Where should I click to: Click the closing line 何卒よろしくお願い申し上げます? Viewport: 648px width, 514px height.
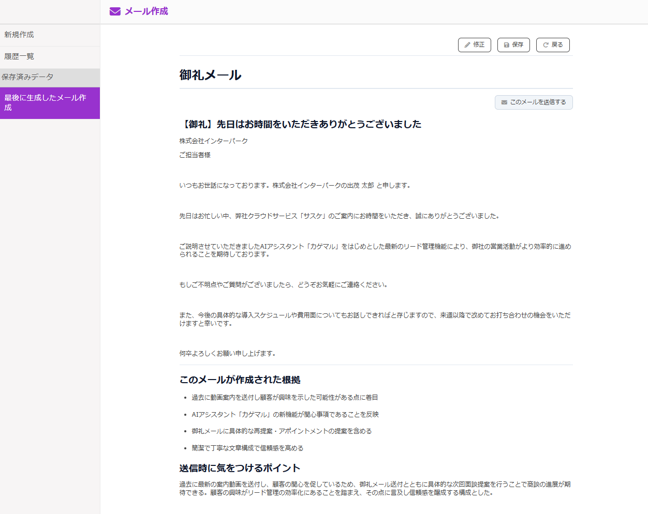[228, 354]
